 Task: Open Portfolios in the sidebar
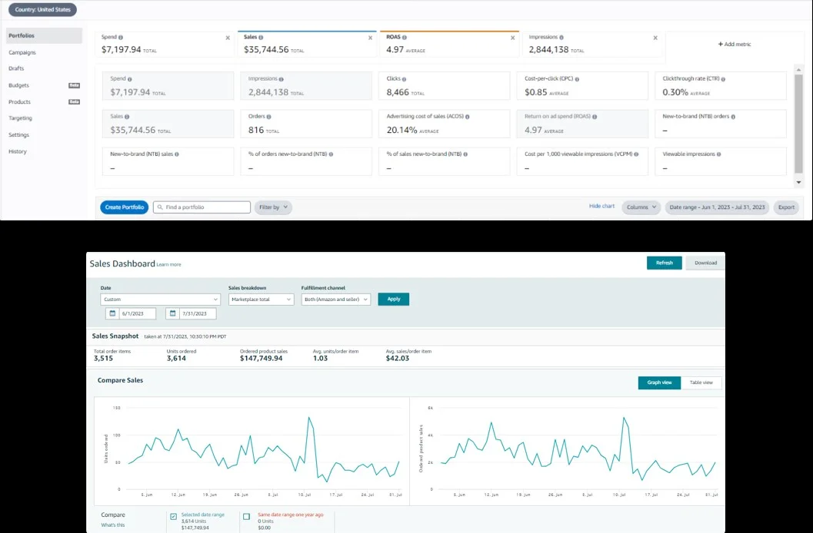coord(44,35)
